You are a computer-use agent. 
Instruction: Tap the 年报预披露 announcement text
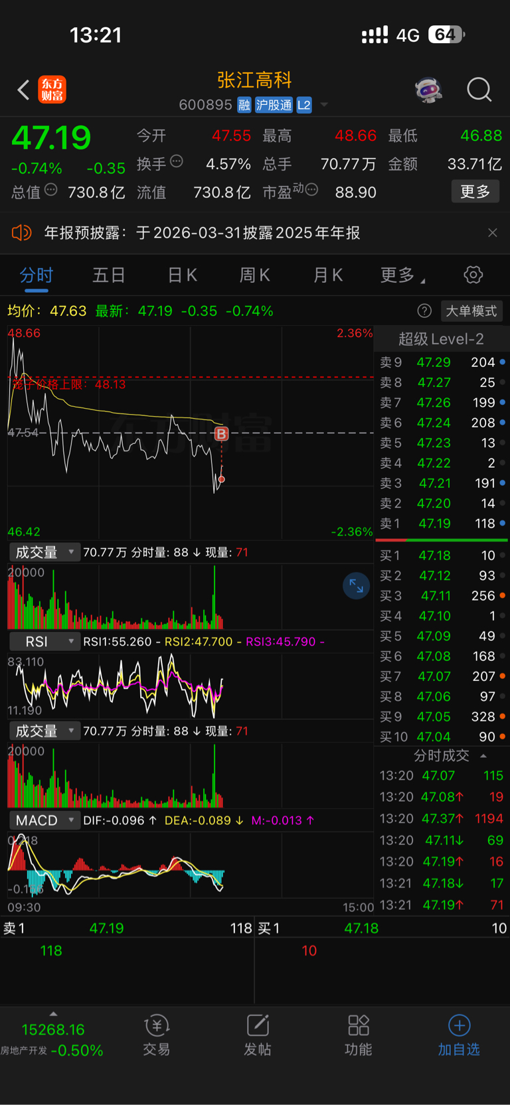coord(202,232)
